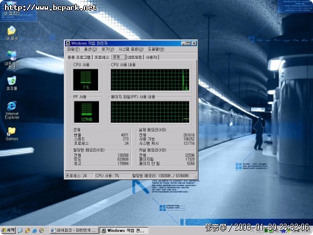Open the 파일(F) menu in Task Manager
Image resolution: width=313 pixels, height=235 pixels.
point(73,50)
